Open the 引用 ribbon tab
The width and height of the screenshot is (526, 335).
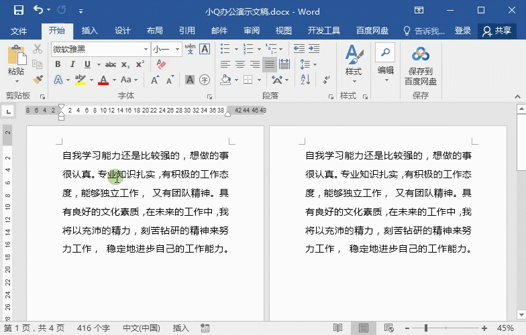point(187,31)
